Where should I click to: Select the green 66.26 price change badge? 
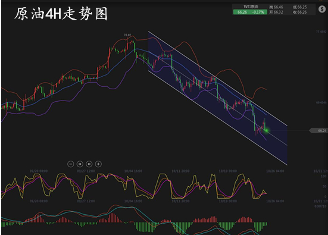250,12
